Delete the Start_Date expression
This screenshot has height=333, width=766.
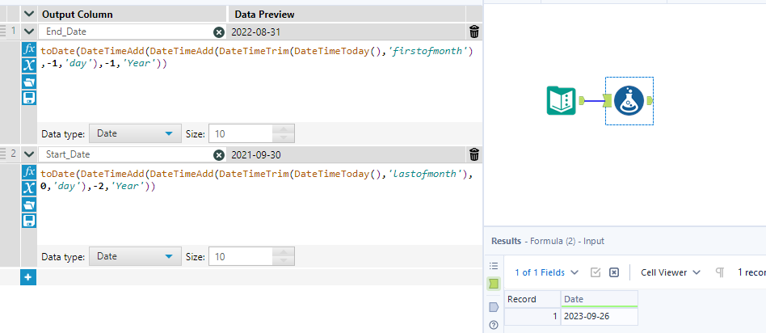473,154
